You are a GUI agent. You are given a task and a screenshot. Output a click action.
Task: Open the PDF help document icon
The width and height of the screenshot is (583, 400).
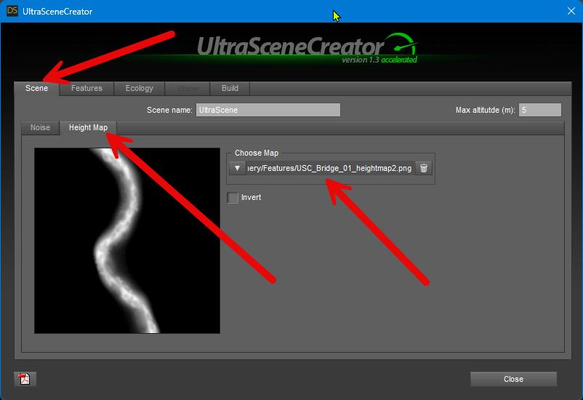25,379
